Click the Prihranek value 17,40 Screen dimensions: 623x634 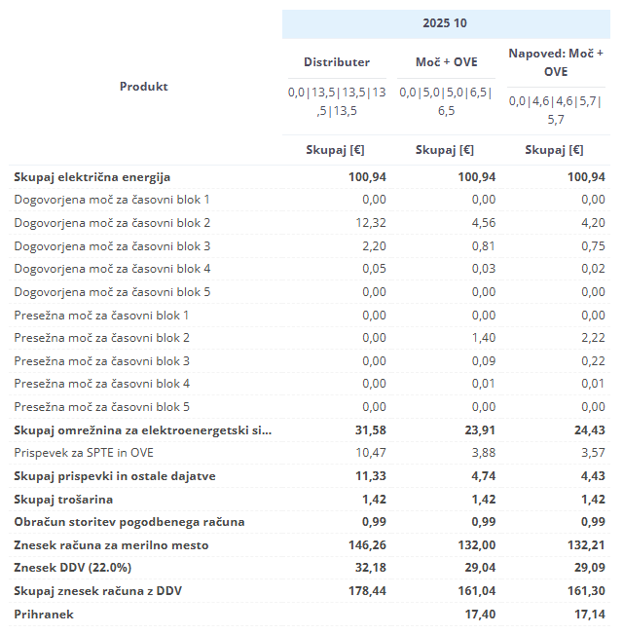click(x=480, y=615)
